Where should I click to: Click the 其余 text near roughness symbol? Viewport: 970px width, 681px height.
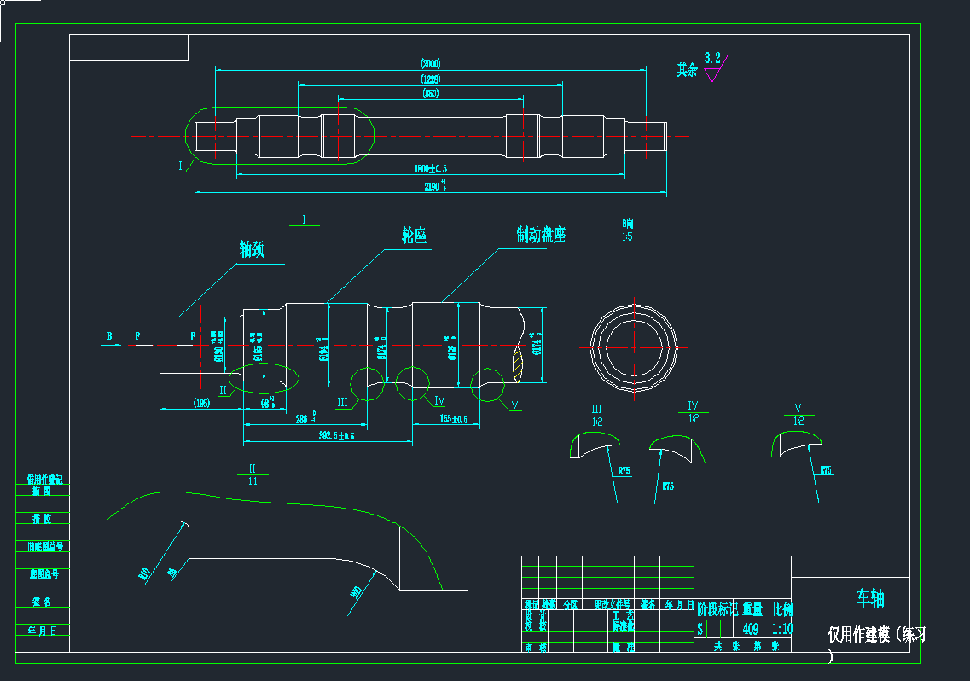(x=688, y=70)
